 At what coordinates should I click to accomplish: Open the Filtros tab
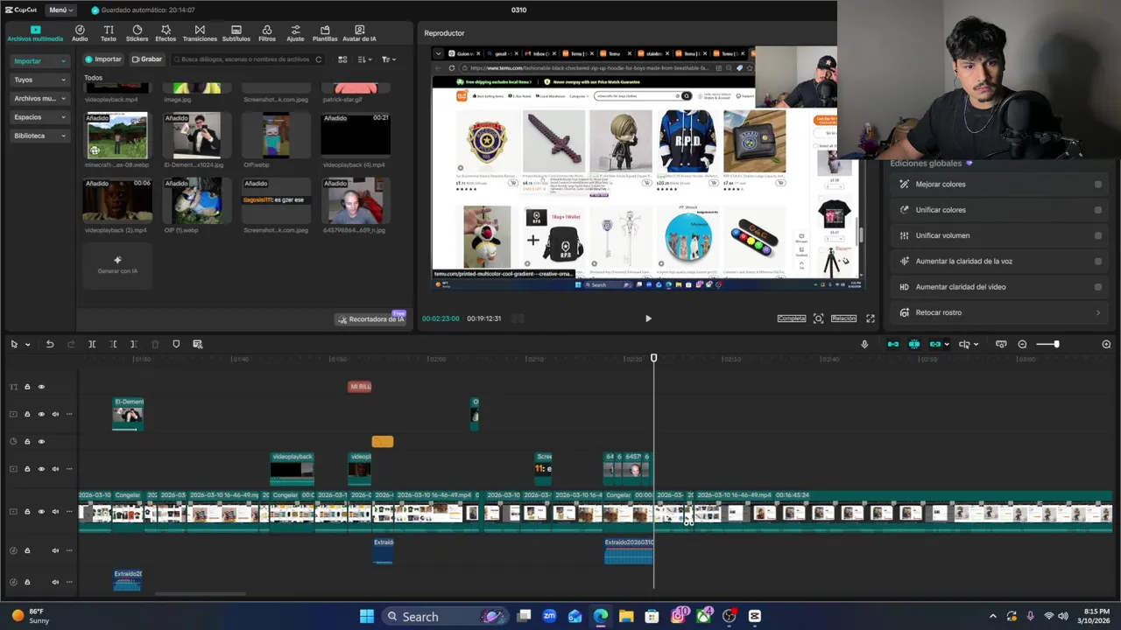[267, 33]
